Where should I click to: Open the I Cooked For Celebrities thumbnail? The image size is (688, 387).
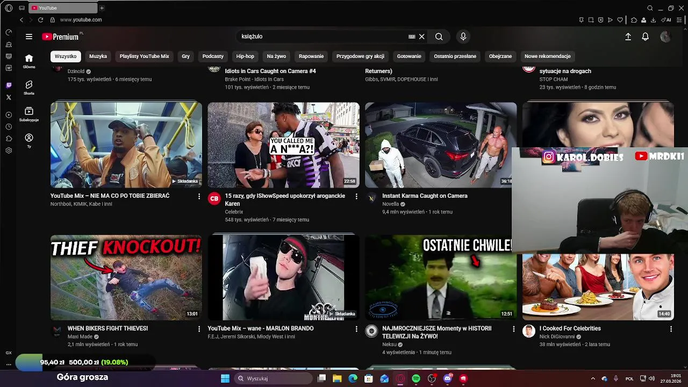(598, 287)
